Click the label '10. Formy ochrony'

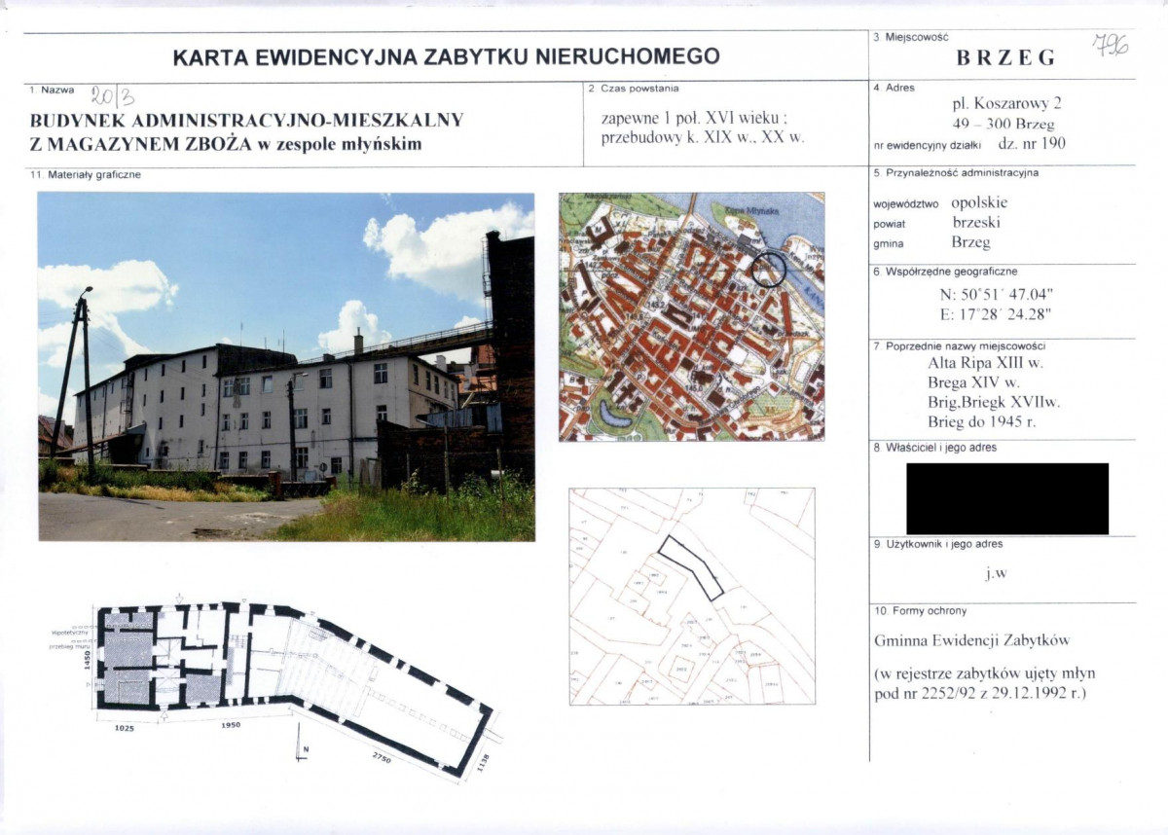click(x=921, y=611)
